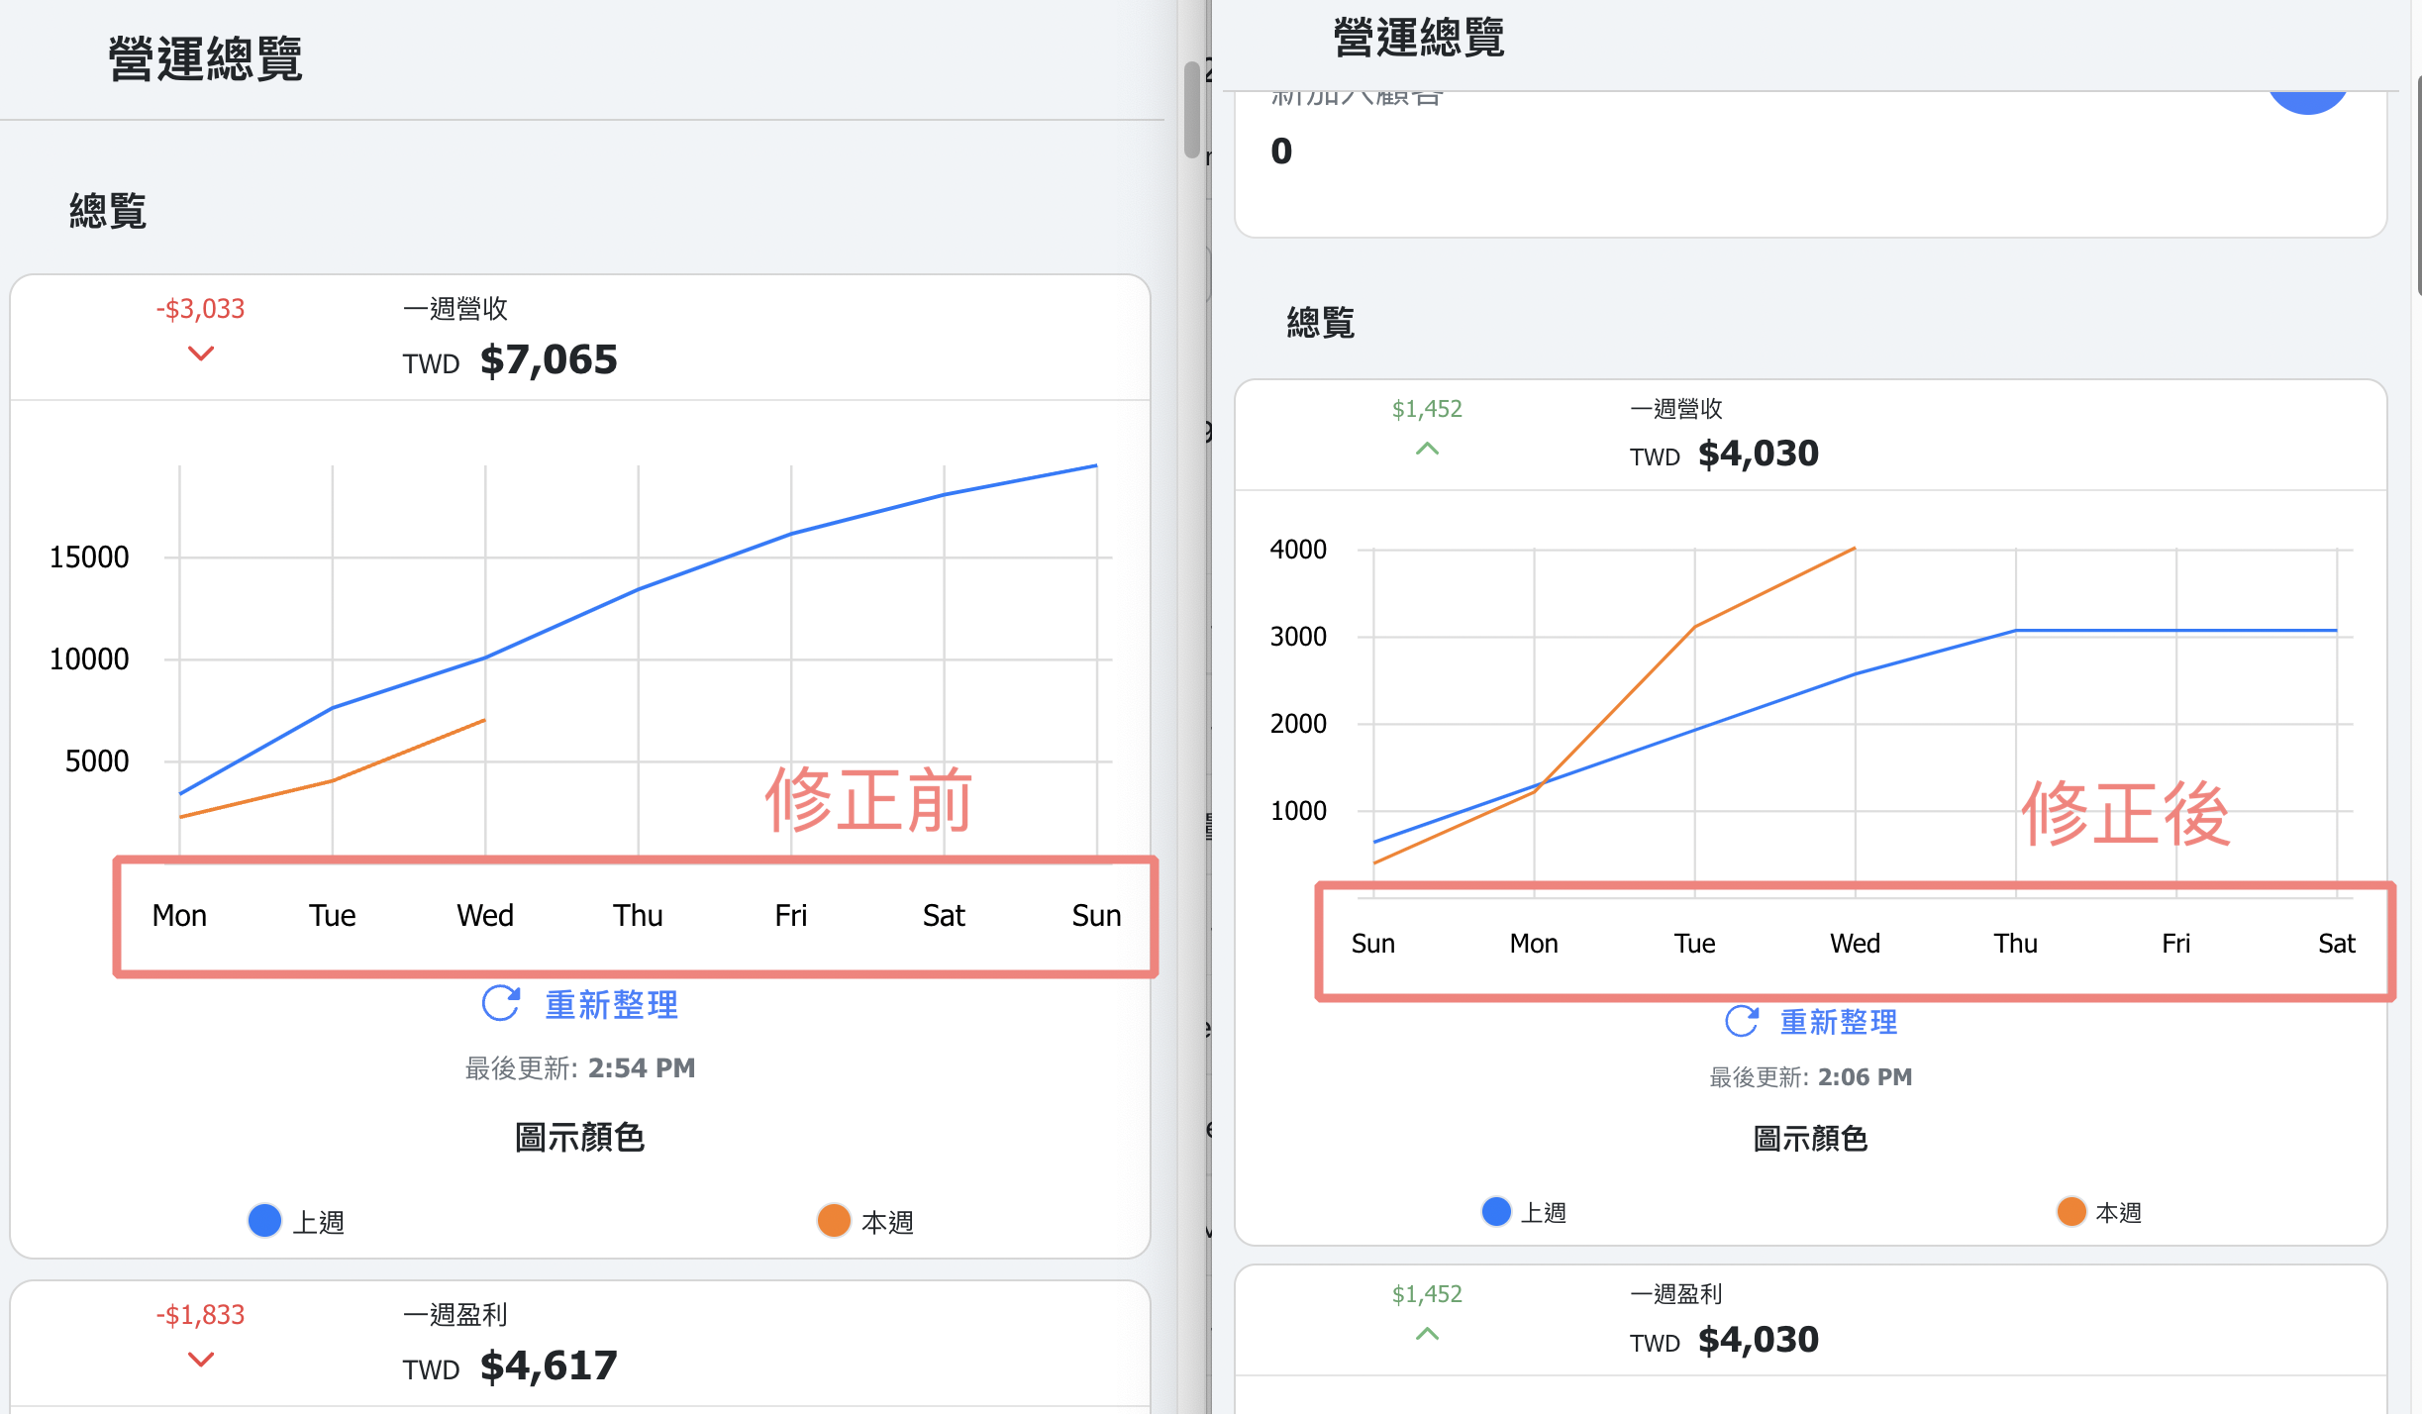Click Wed label on left chart axis
This screenshot has width=2422, height=1416.
485,915
